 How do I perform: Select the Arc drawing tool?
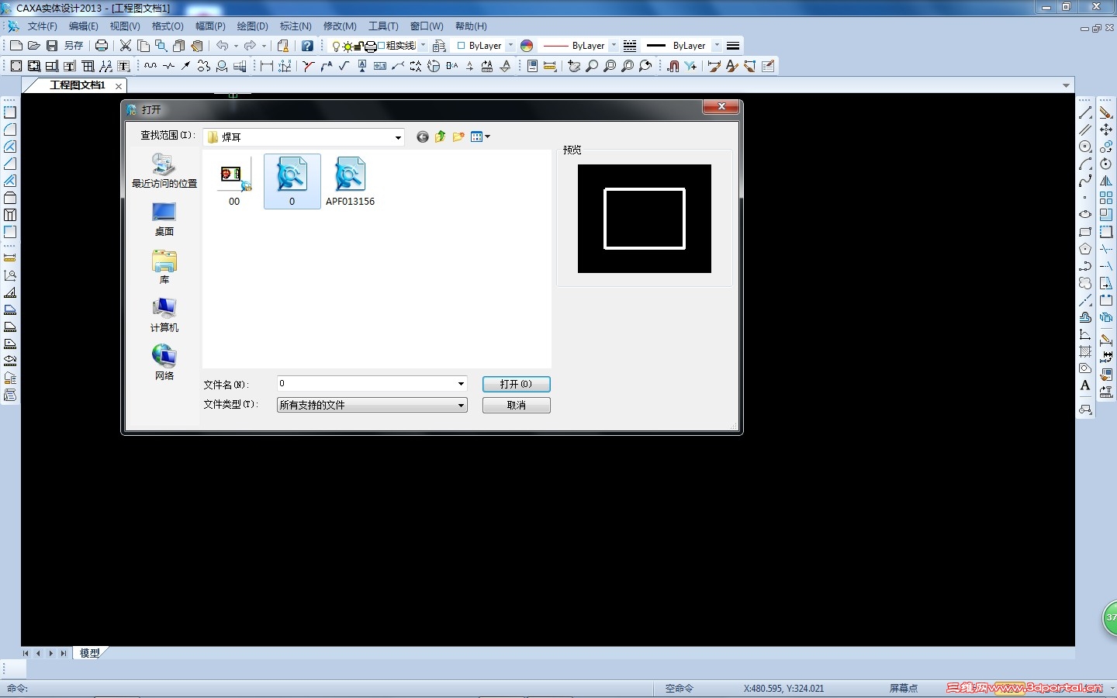point(1085,164)
